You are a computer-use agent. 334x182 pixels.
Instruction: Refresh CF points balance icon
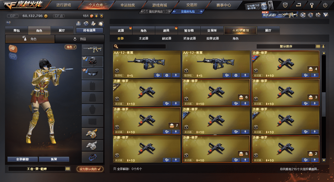101,16
